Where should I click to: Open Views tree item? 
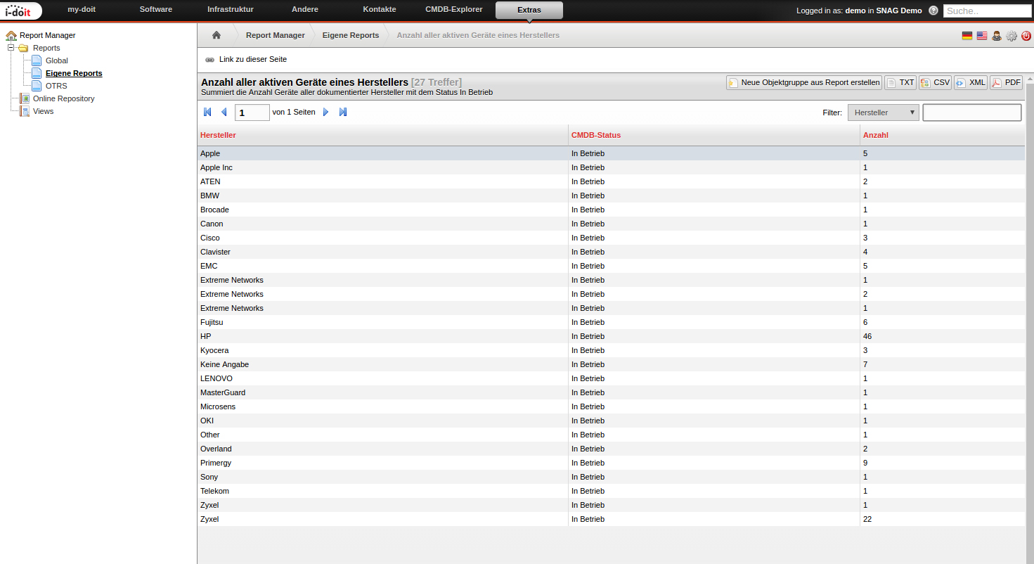[x=43, y=111]
